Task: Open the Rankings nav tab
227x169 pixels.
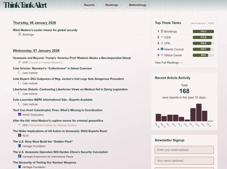Action: 111,5
